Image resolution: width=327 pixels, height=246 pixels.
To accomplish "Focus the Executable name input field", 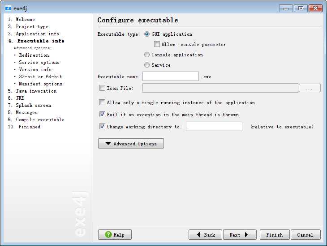I will (171, 76).
